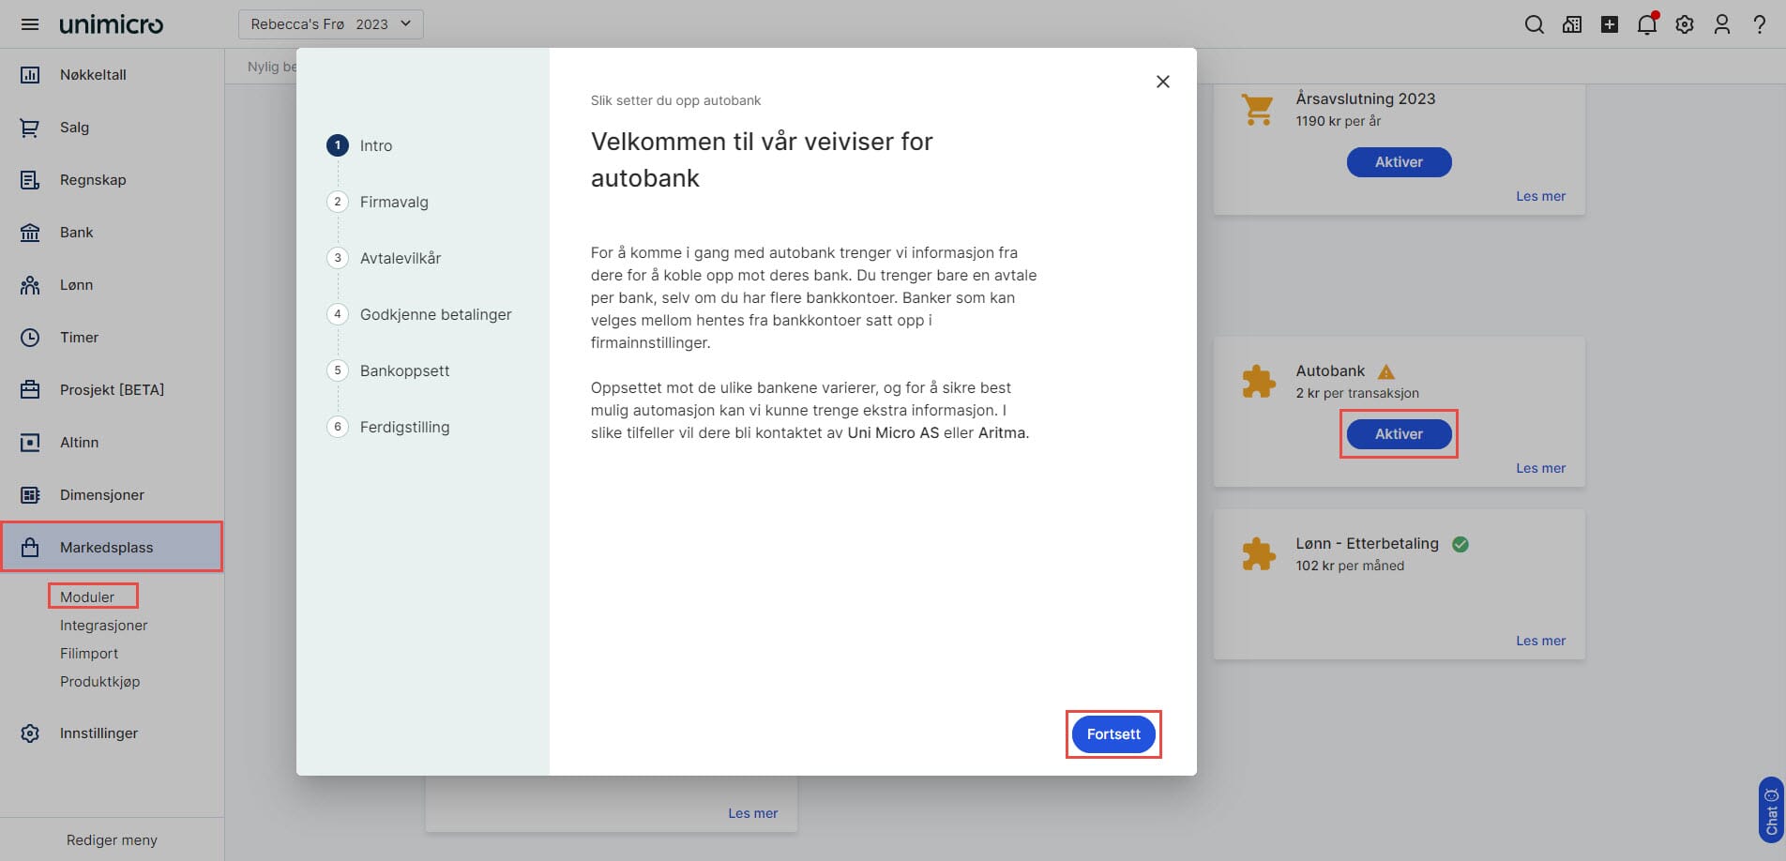Click the search magnifier icon
The height and width of the screenshot is (861, 1786).
tap(1534, 25)
